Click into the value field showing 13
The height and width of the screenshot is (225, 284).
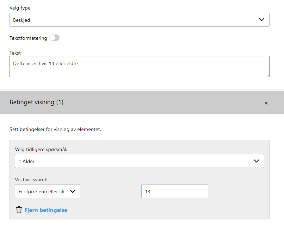pyautogui.click(x=174, y=191)
